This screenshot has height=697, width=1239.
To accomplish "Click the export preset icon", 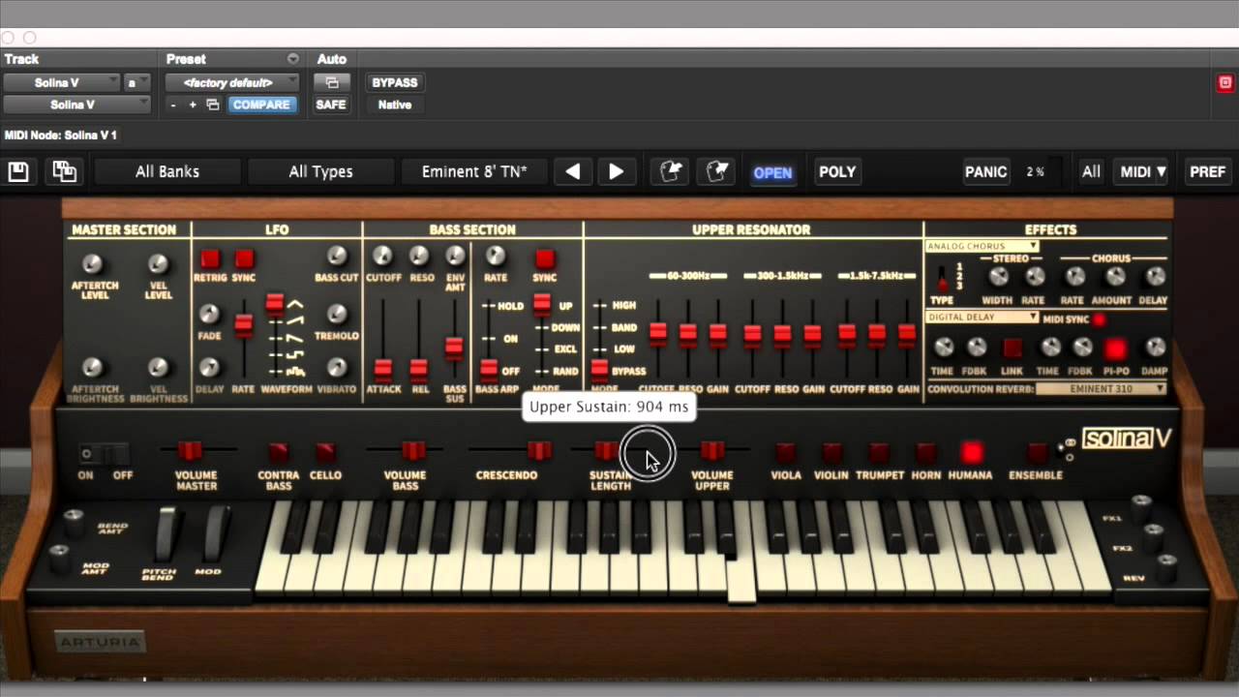I will tap(716, 171).
